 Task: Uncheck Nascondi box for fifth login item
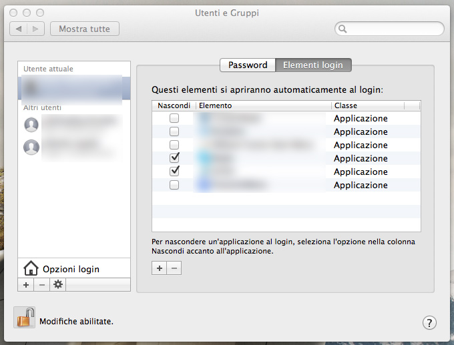(174, 171)
